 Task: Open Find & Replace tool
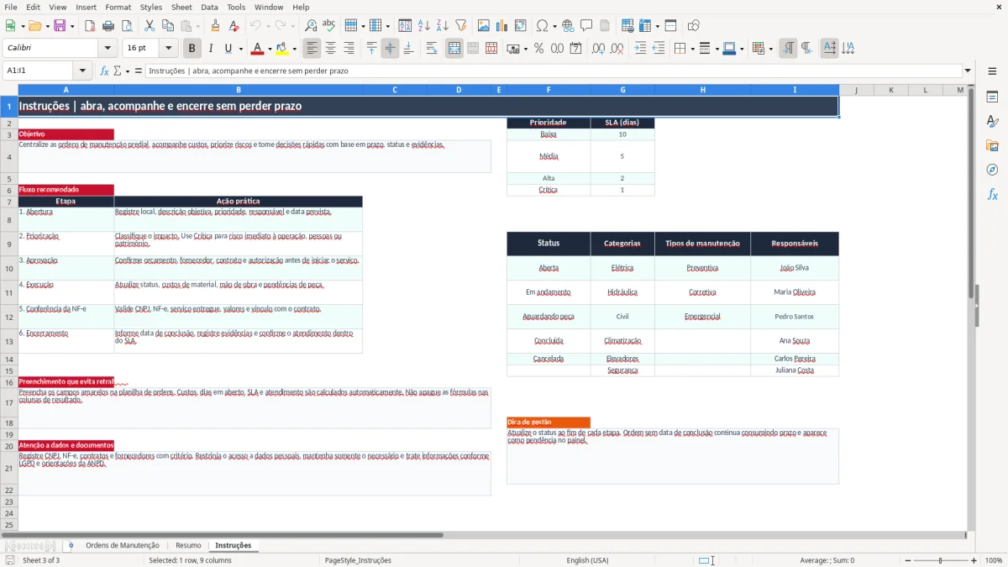pos(311,26)
